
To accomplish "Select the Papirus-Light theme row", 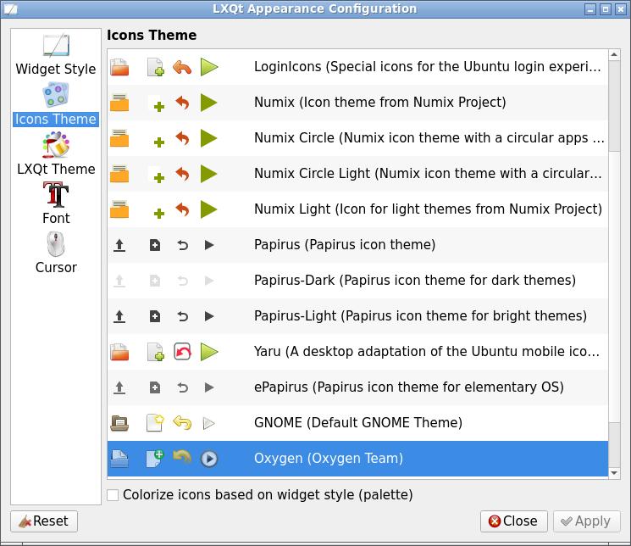I will tap(420, 316).
